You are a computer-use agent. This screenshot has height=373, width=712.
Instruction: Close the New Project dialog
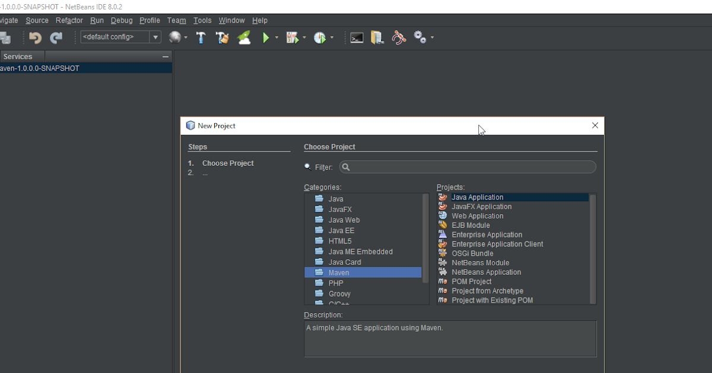pyautogui.click(x=595, y=126)
